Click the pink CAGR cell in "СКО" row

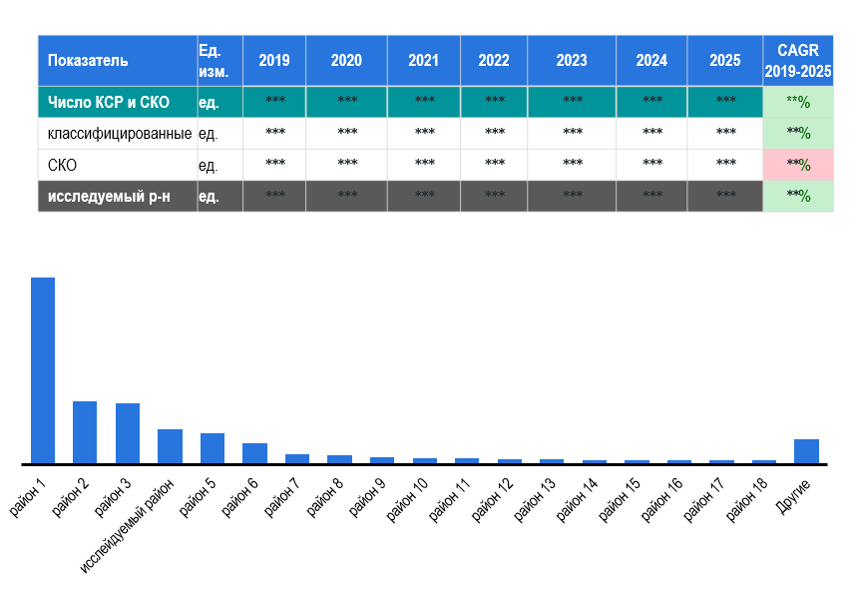[x=798, y=165]
